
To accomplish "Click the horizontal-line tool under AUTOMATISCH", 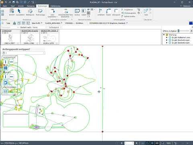I will click(x=12, y=62).
